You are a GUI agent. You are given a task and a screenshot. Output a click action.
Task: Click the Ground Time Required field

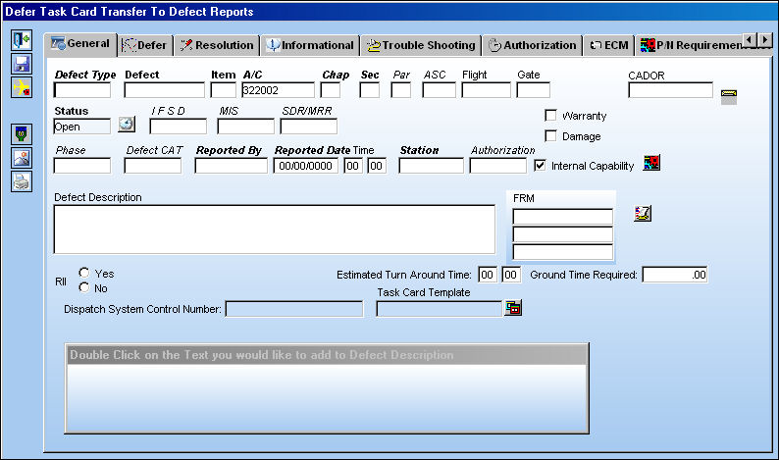675,275
